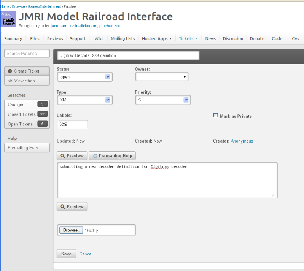Open the Tickets menu in navigation bar
Viewport: 304px width, 271px height.
(188, 38)
